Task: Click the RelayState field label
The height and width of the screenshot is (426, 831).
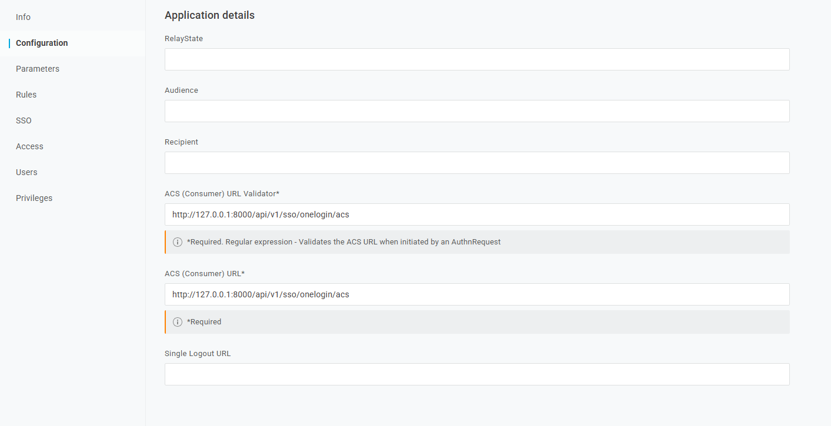Action: coord(183,38)
